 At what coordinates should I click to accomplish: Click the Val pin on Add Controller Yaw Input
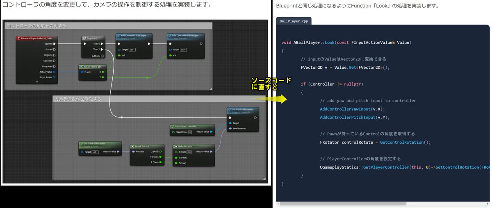[x=119, y=55]
